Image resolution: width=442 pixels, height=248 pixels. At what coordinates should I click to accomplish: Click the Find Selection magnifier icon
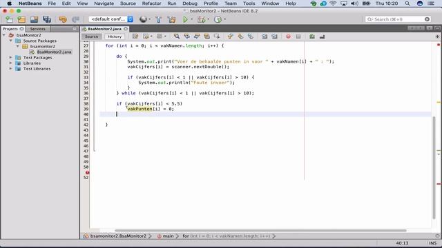point(177,37)
